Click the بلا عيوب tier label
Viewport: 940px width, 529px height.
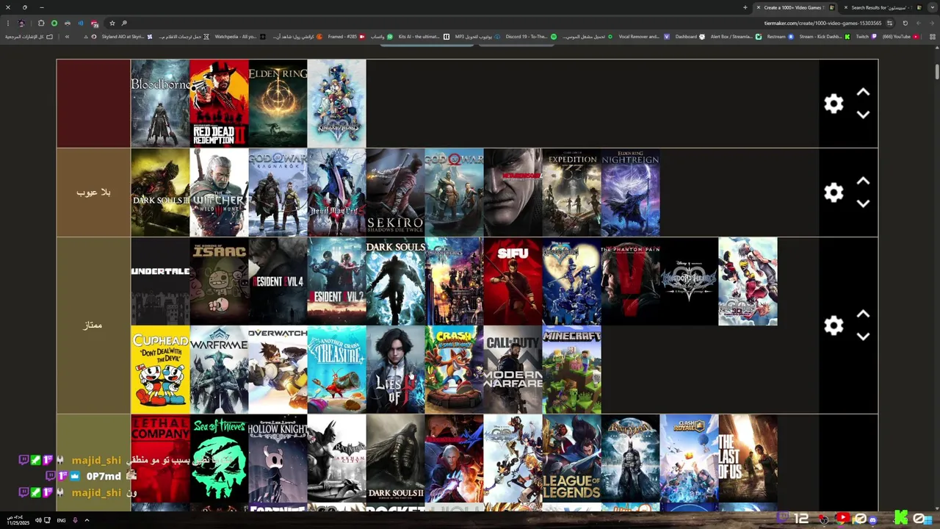click(x=93, y=192)
